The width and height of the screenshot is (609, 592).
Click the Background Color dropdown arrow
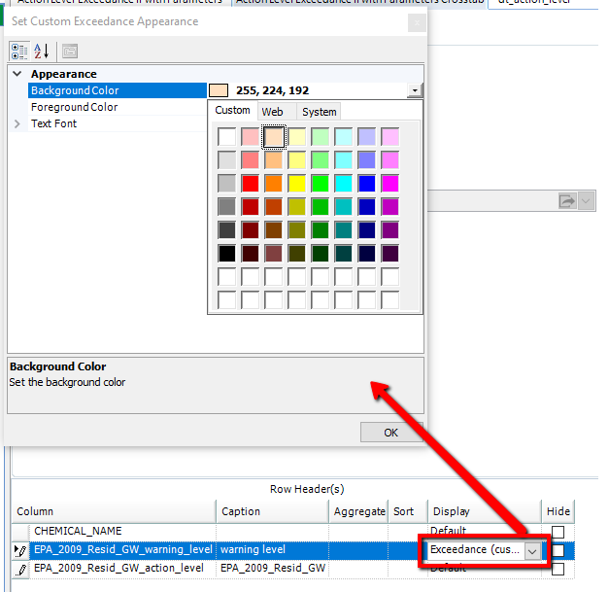coord(416,90)
